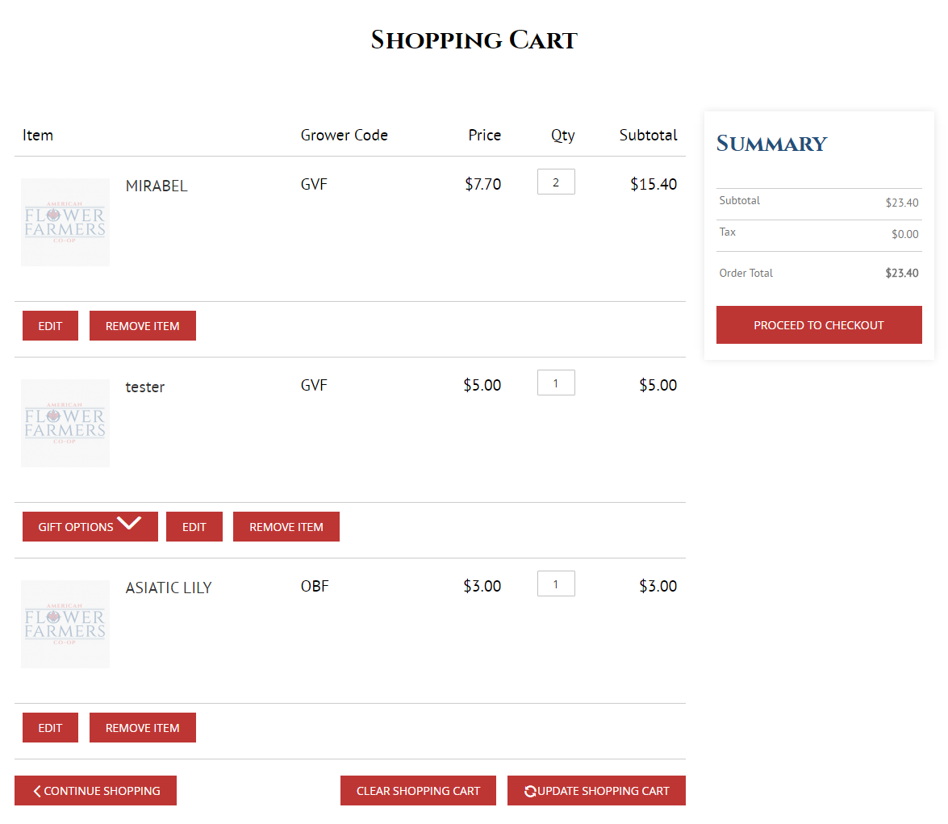Viewport: 948px width, 824px height.
Task: Click the quantity field for ASIATIC LILY
Action: pyautogui.click(x=556, y=584)
